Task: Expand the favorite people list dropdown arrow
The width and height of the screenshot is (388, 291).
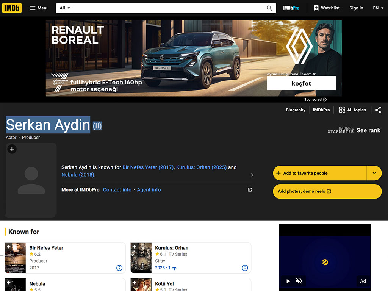Action: pos(374,173)
